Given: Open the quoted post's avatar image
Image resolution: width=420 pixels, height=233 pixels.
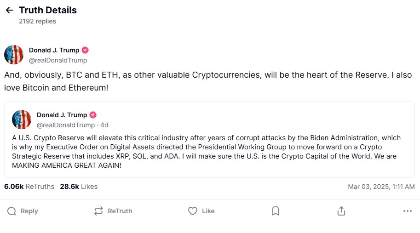Looking at the screenshot, I should point(22,119).
